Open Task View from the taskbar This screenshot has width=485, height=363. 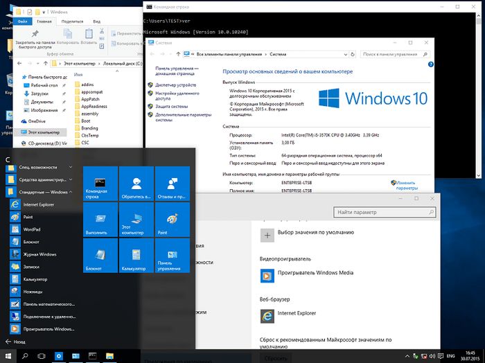[x=42, y=356]
